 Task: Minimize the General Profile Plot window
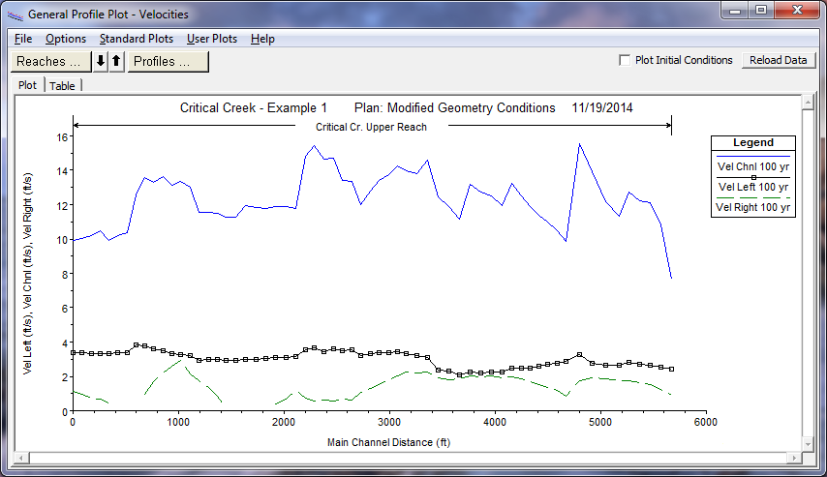(735, 11)
